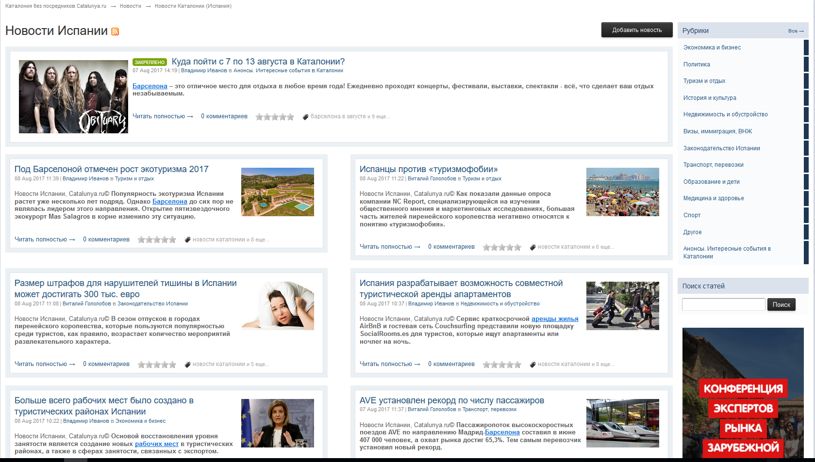Open headline 'Под Барселоной отмечен рост экотуризма 2017'
The image size is (815, 462).
coord(111,169)
